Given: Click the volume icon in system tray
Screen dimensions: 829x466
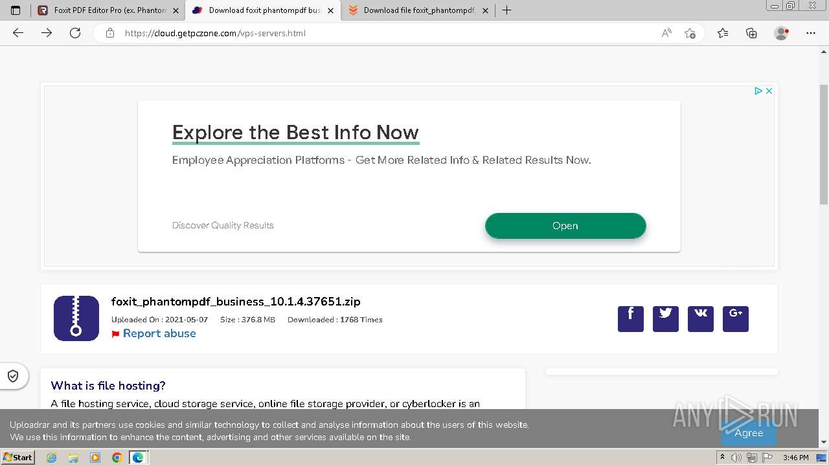Looking at the screenshot, I should [736, 458].
